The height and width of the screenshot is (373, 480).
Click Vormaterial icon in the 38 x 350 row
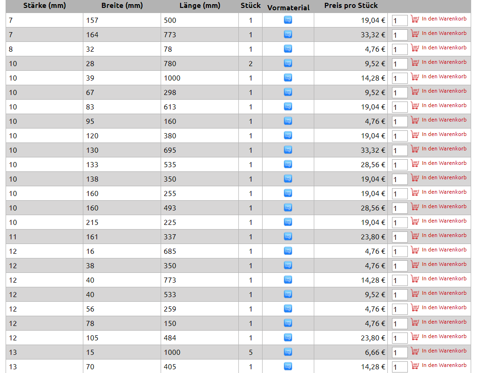click(x=288, y=265)
